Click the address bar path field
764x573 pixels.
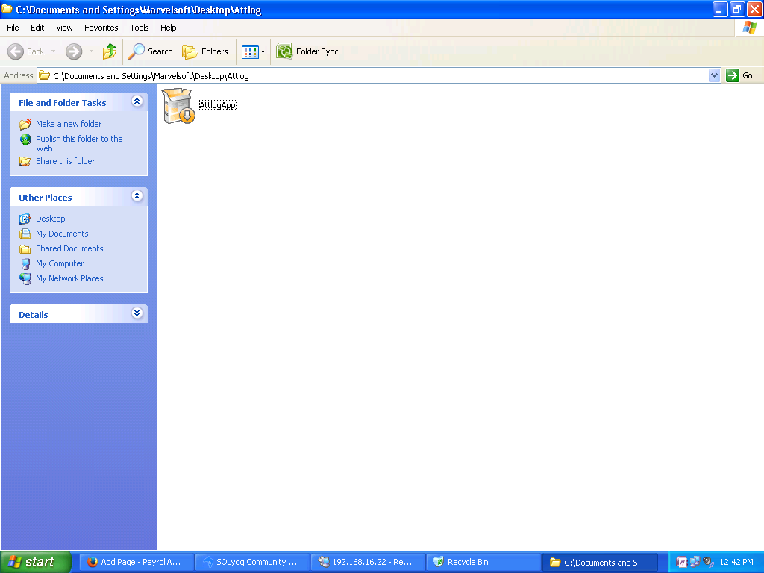click(373, 75)
